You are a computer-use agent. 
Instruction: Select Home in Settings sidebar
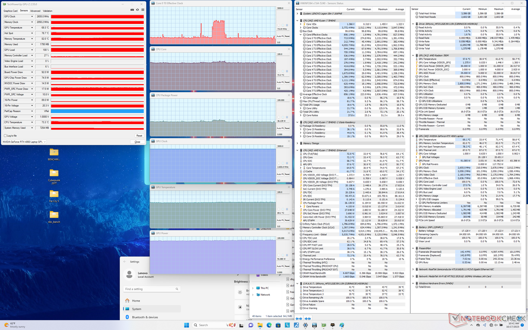coord(152,301)
